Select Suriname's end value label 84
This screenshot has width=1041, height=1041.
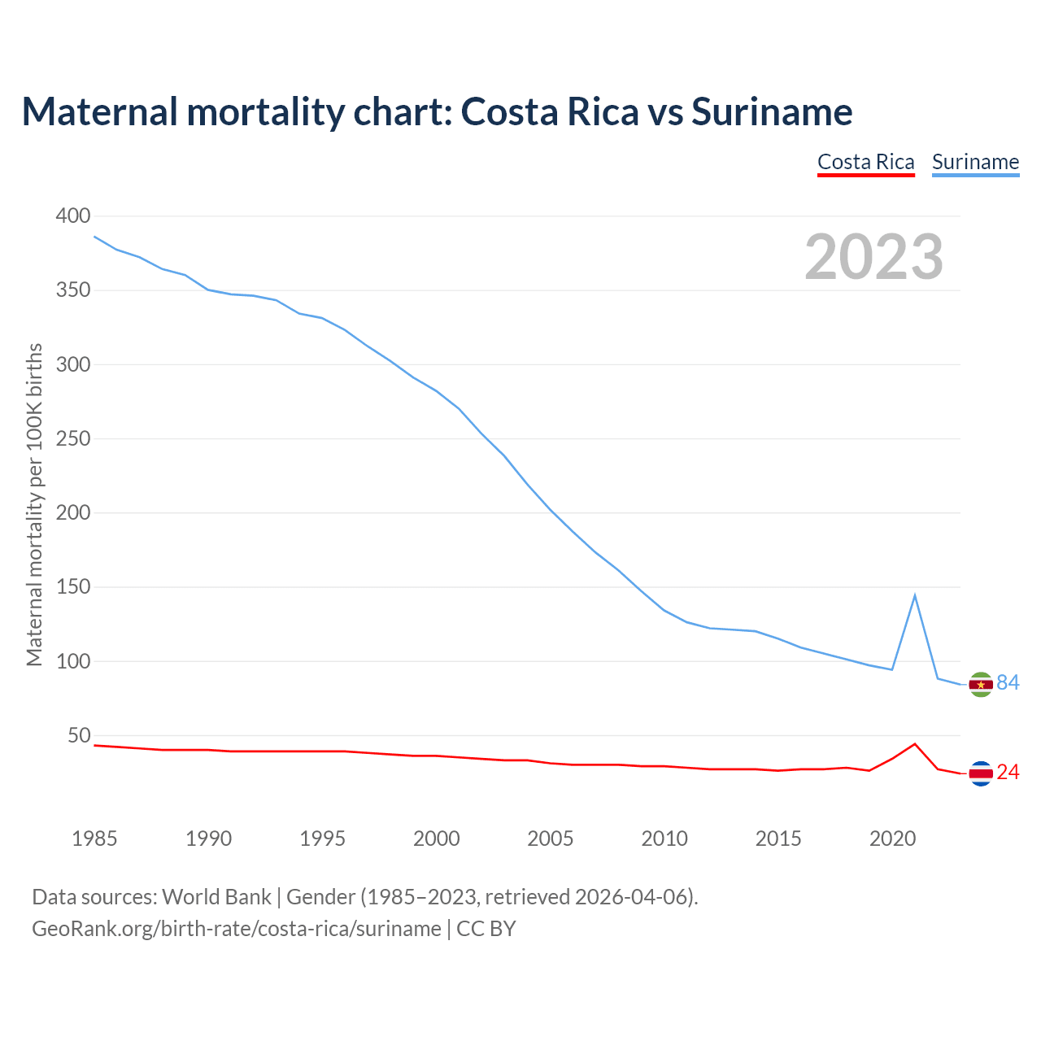click(x=1008, y=683)
